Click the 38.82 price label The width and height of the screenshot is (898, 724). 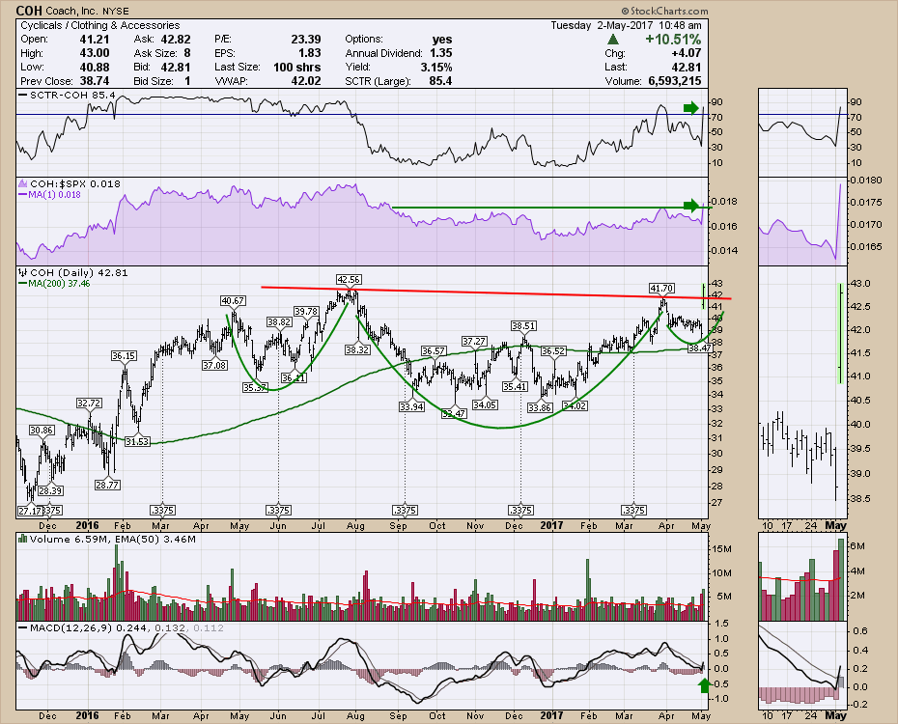[279, 322]
